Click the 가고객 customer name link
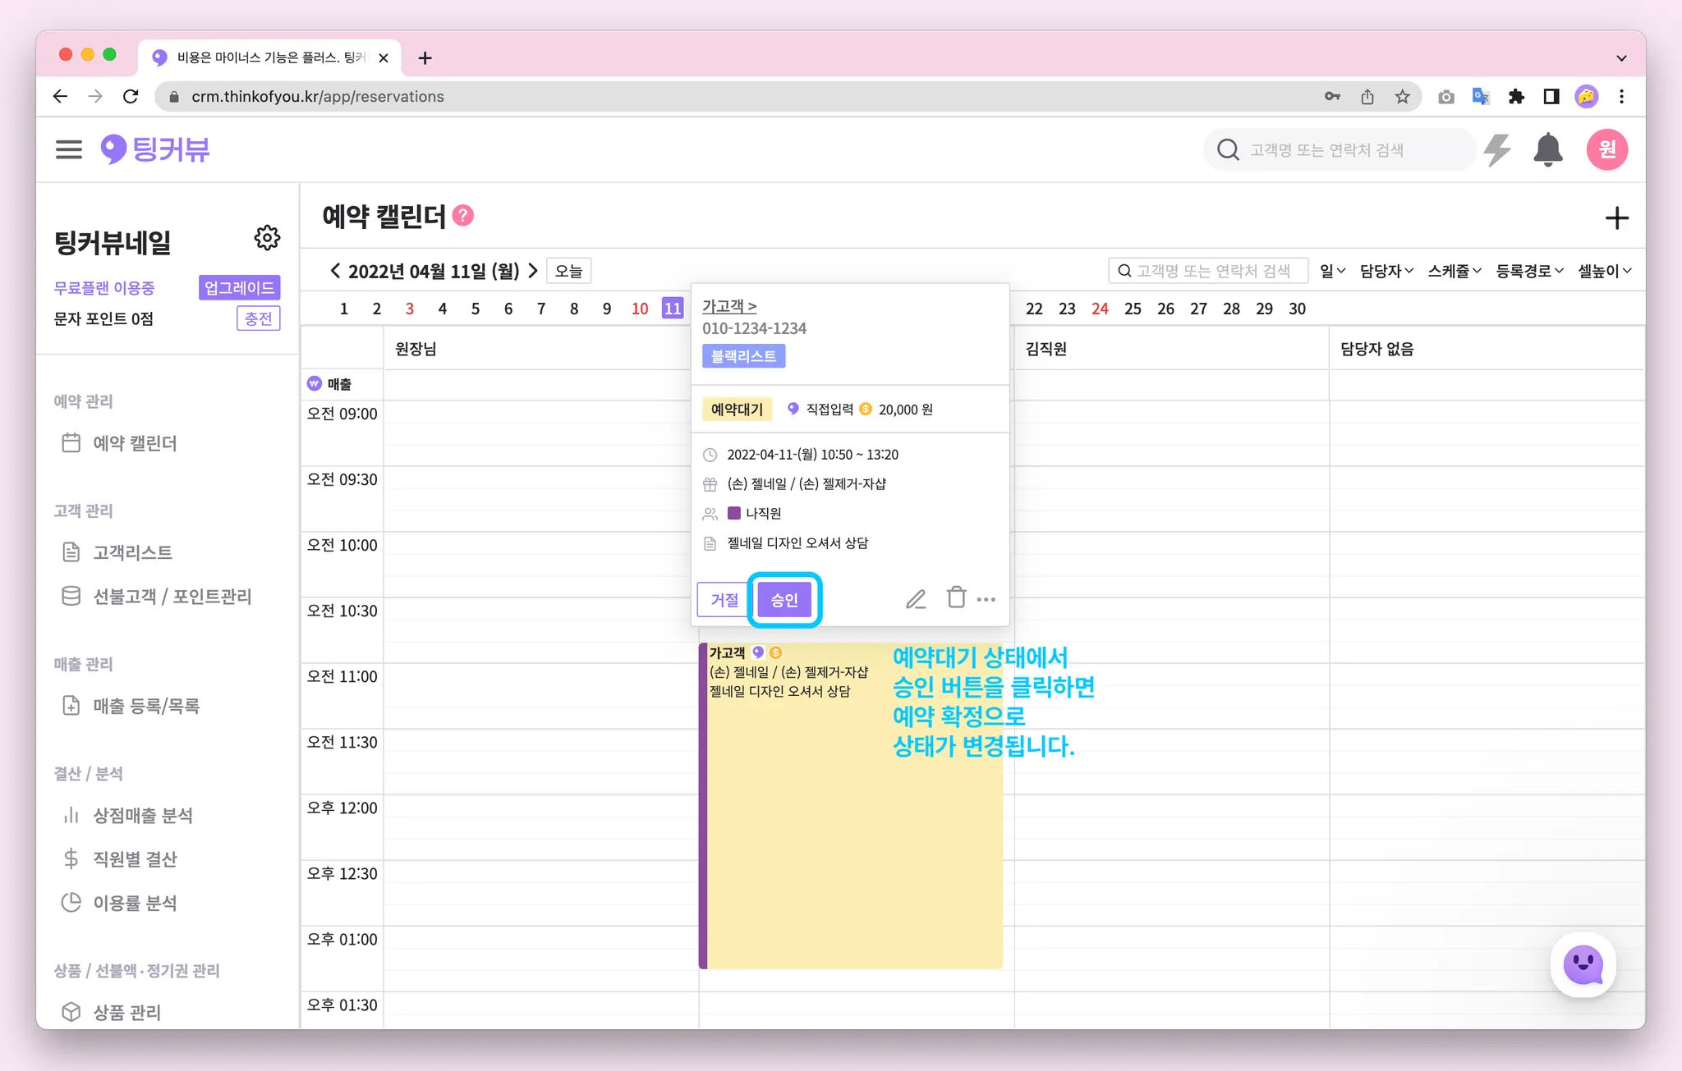This screenshot has width=1682, height=1071. pos(728,306)
